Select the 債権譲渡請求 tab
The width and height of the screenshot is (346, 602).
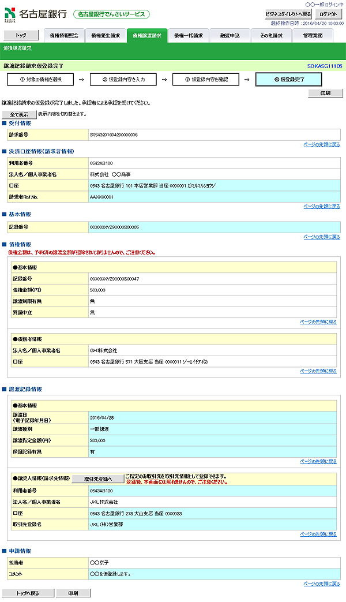(147, 36)
